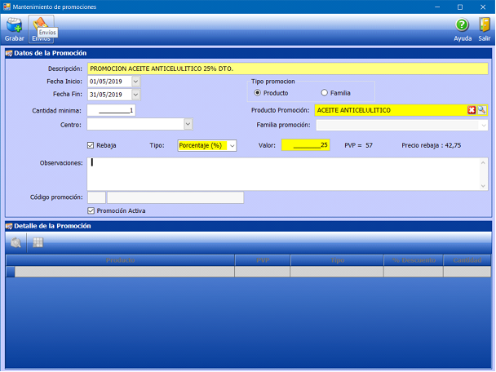
Task: Expand the Centro dropdown list
Action: 188,124
